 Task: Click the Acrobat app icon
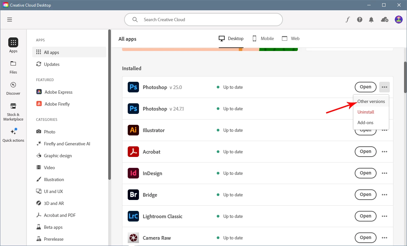tap(133, 152)
